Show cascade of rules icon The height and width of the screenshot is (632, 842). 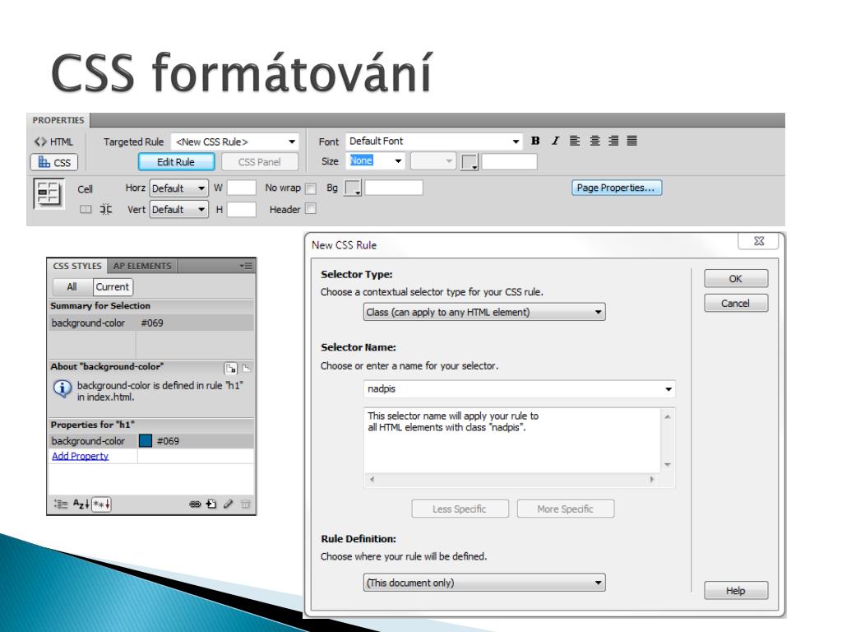247,368
